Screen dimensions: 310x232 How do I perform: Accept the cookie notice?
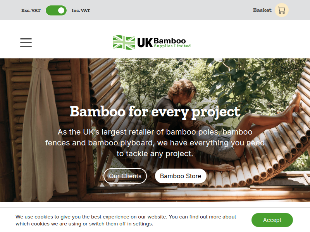click(272, 220)
